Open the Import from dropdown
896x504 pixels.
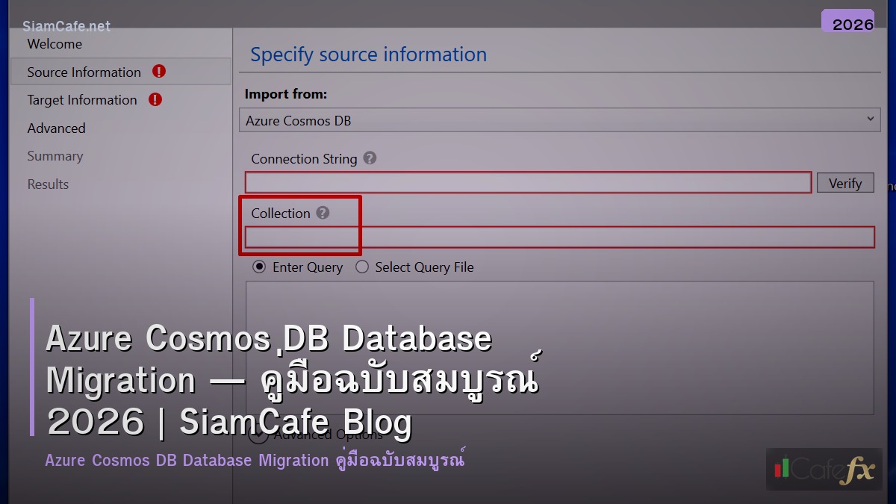tap(560, 119)
